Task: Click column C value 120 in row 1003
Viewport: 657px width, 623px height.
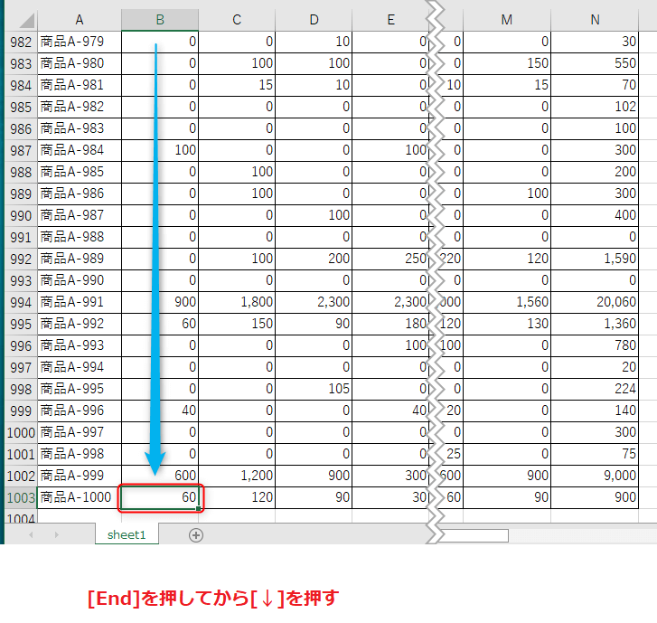Action: coord(237,497)
